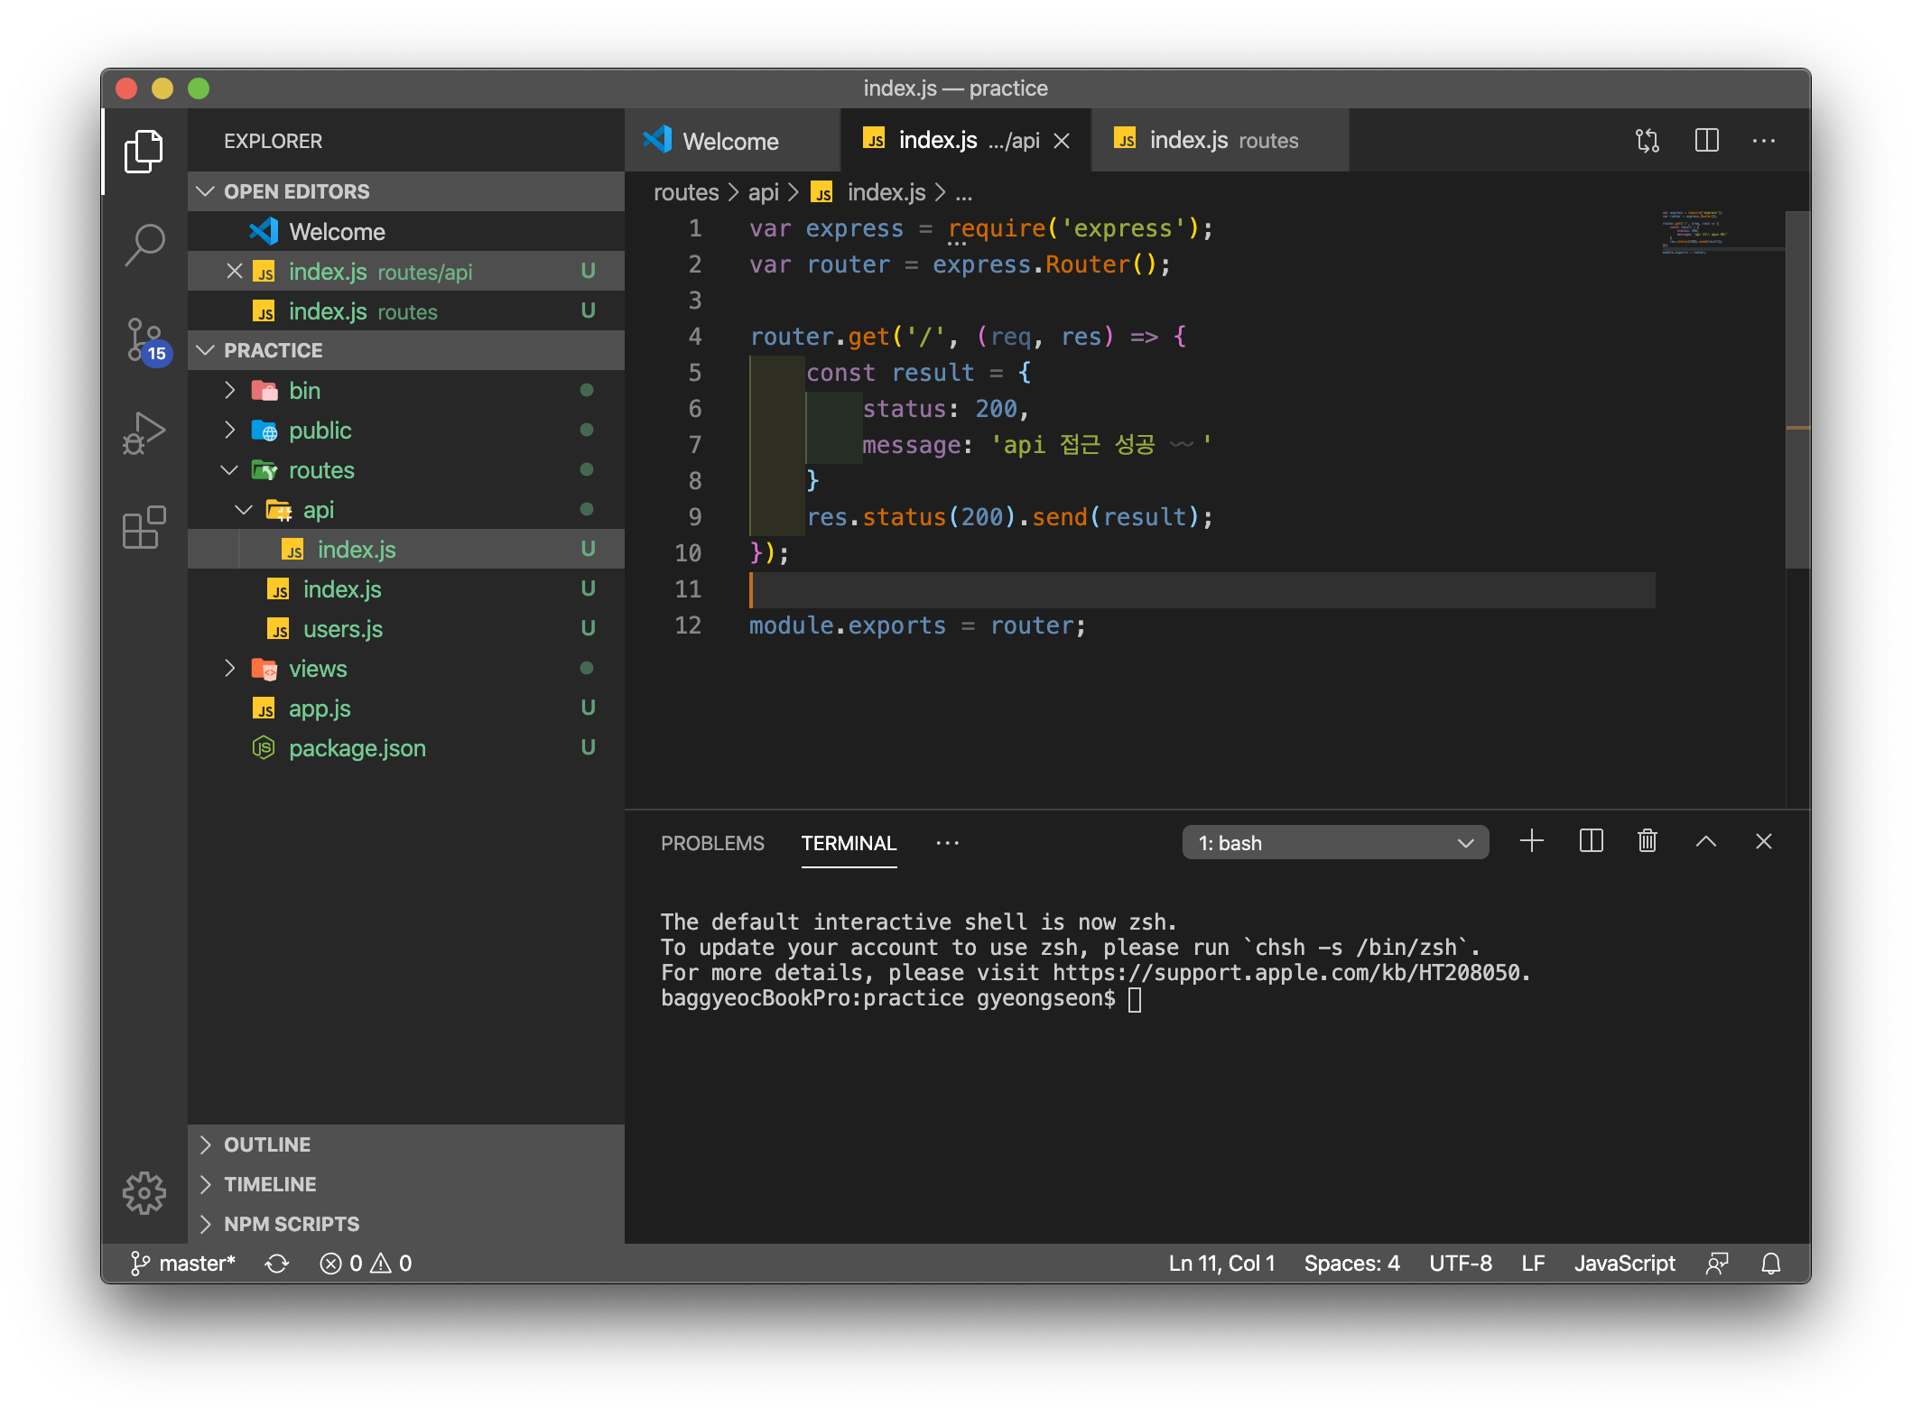The width and height of the screenshot is (1912, 1417).
Task: Change language mode JavaScript in status bar
Action: [x=1624, y=1264]
